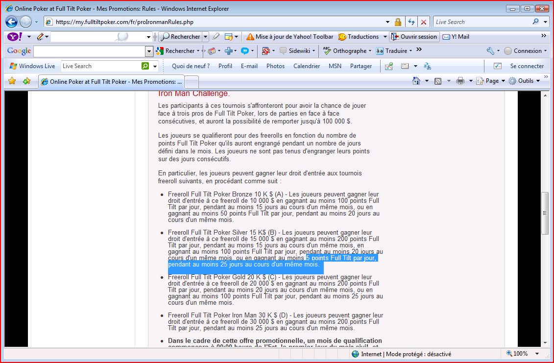Viewport: 554px width, 363px height.
Task: Open the Yahoo Rechercher dropdown arrow
Action: 205,37
